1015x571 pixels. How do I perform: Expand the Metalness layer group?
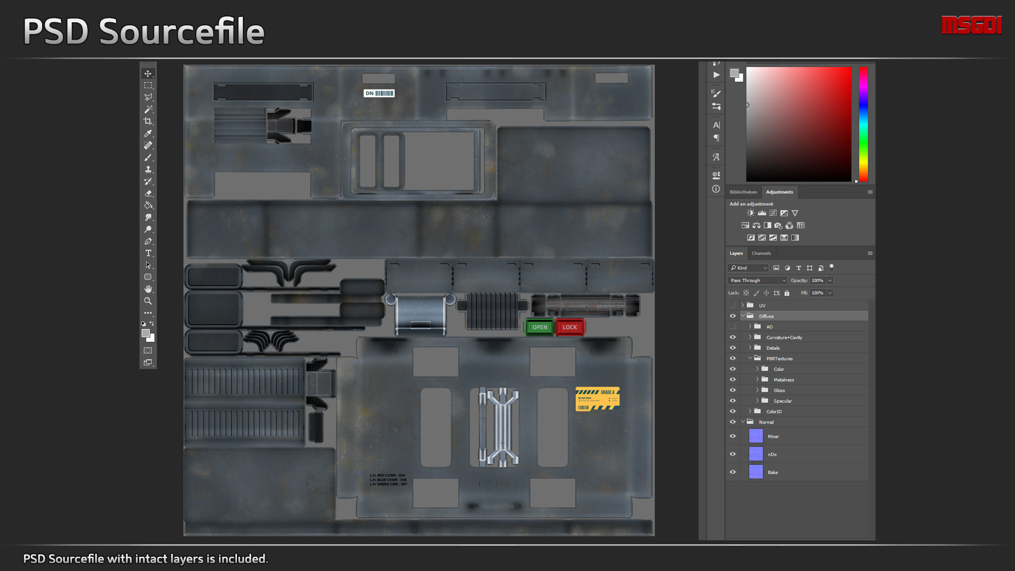[x=757, y=379]
